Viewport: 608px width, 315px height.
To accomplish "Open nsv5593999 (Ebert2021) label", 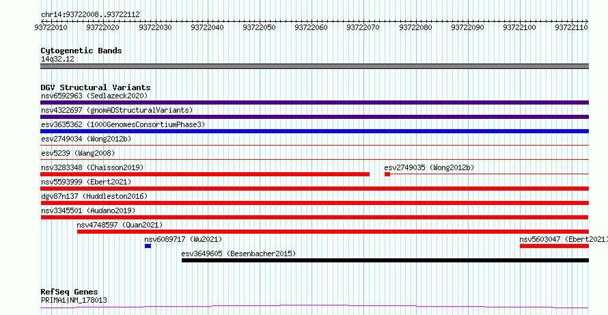I will pyautogui.click(x=86, y=182).
